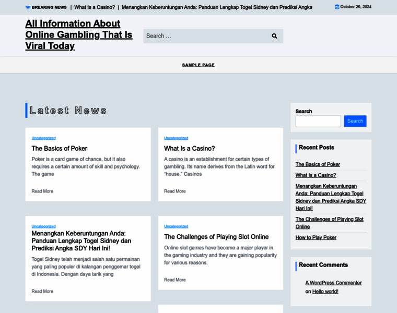This screenshot has height=313, width=397.
Task: Open the Sample Page menu item
Action: click(198, 65)
